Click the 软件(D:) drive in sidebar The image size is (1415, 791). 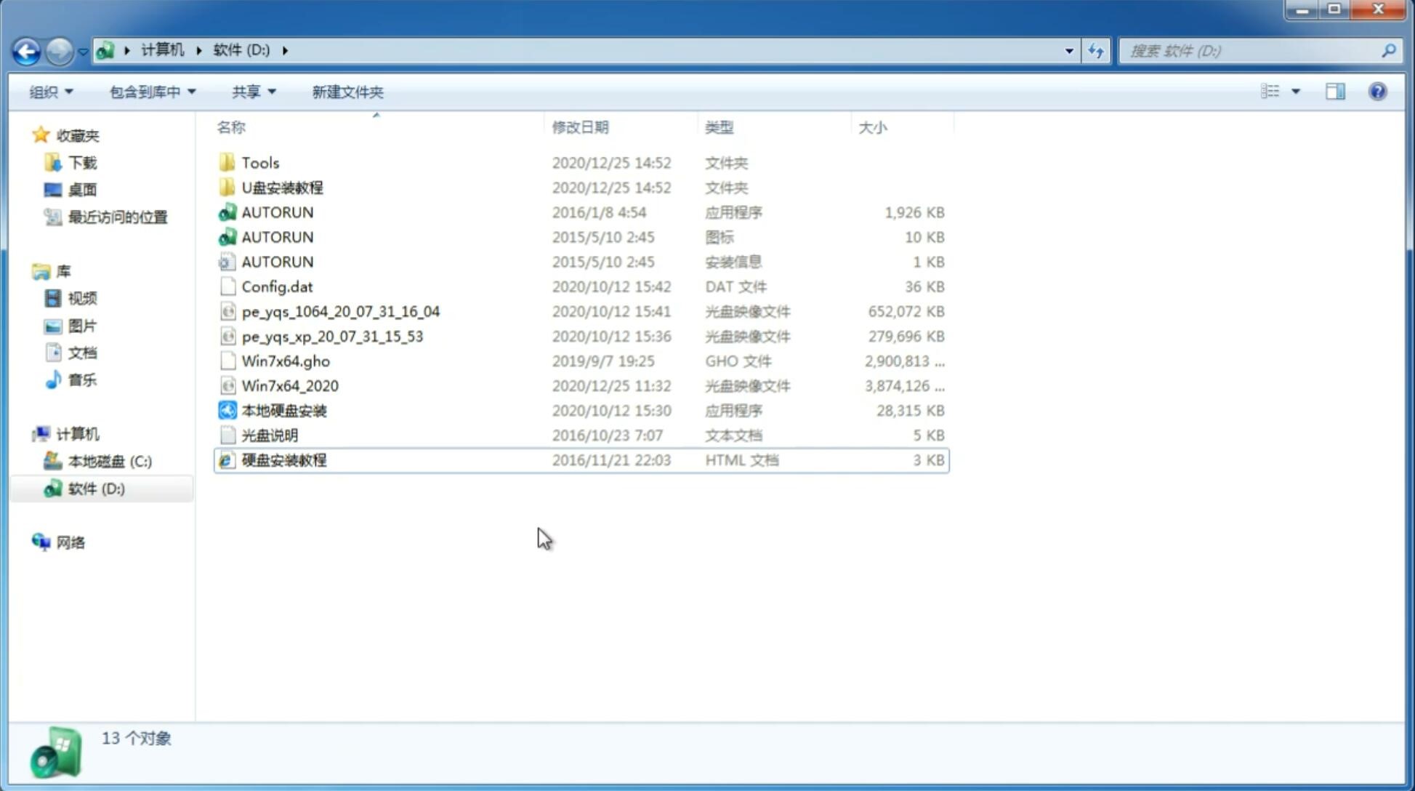(95, 489)
